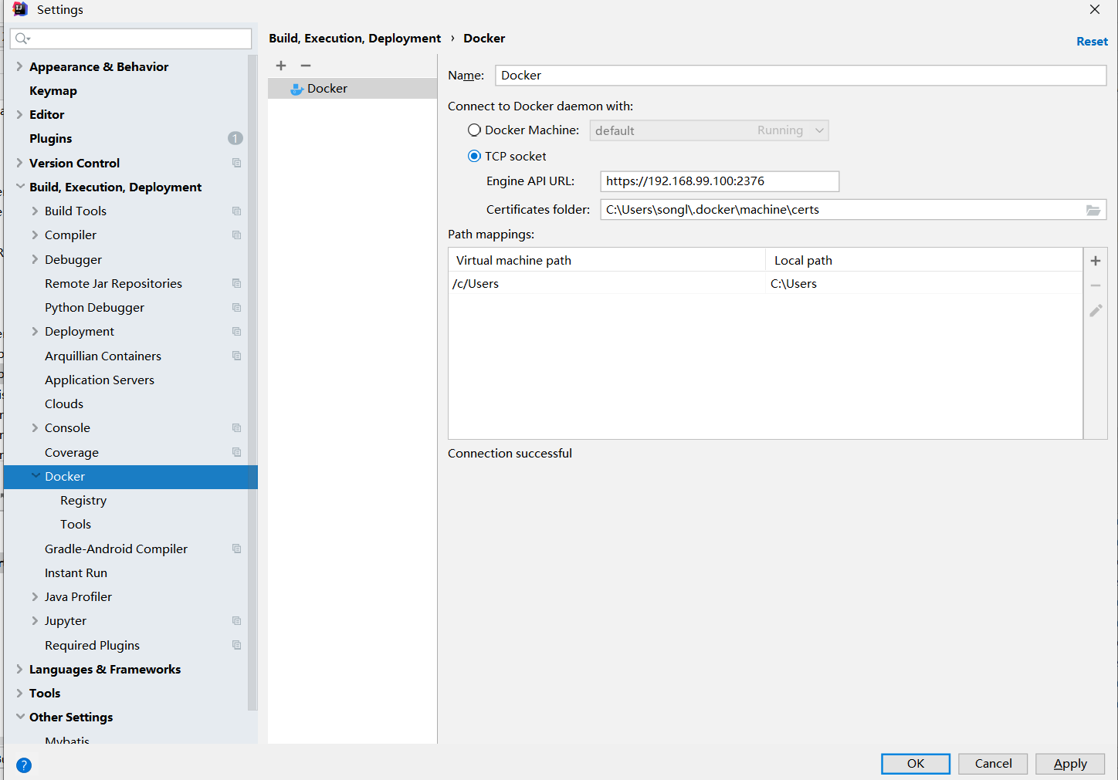1118x780 pixels.
Task: Click project-level icon next to Compiler
Action: pyautogui.click(x=237, y=235)
